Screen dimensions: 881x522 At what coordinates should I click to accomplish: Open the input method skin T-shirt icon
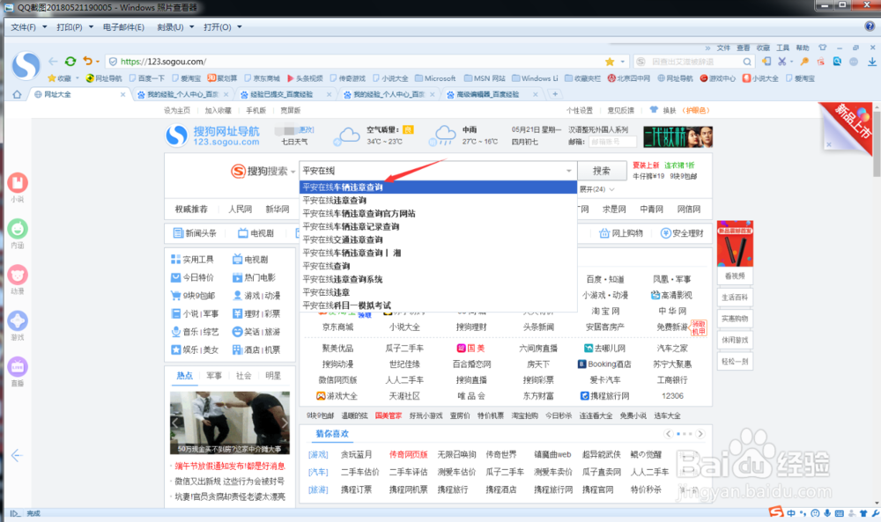863,513
